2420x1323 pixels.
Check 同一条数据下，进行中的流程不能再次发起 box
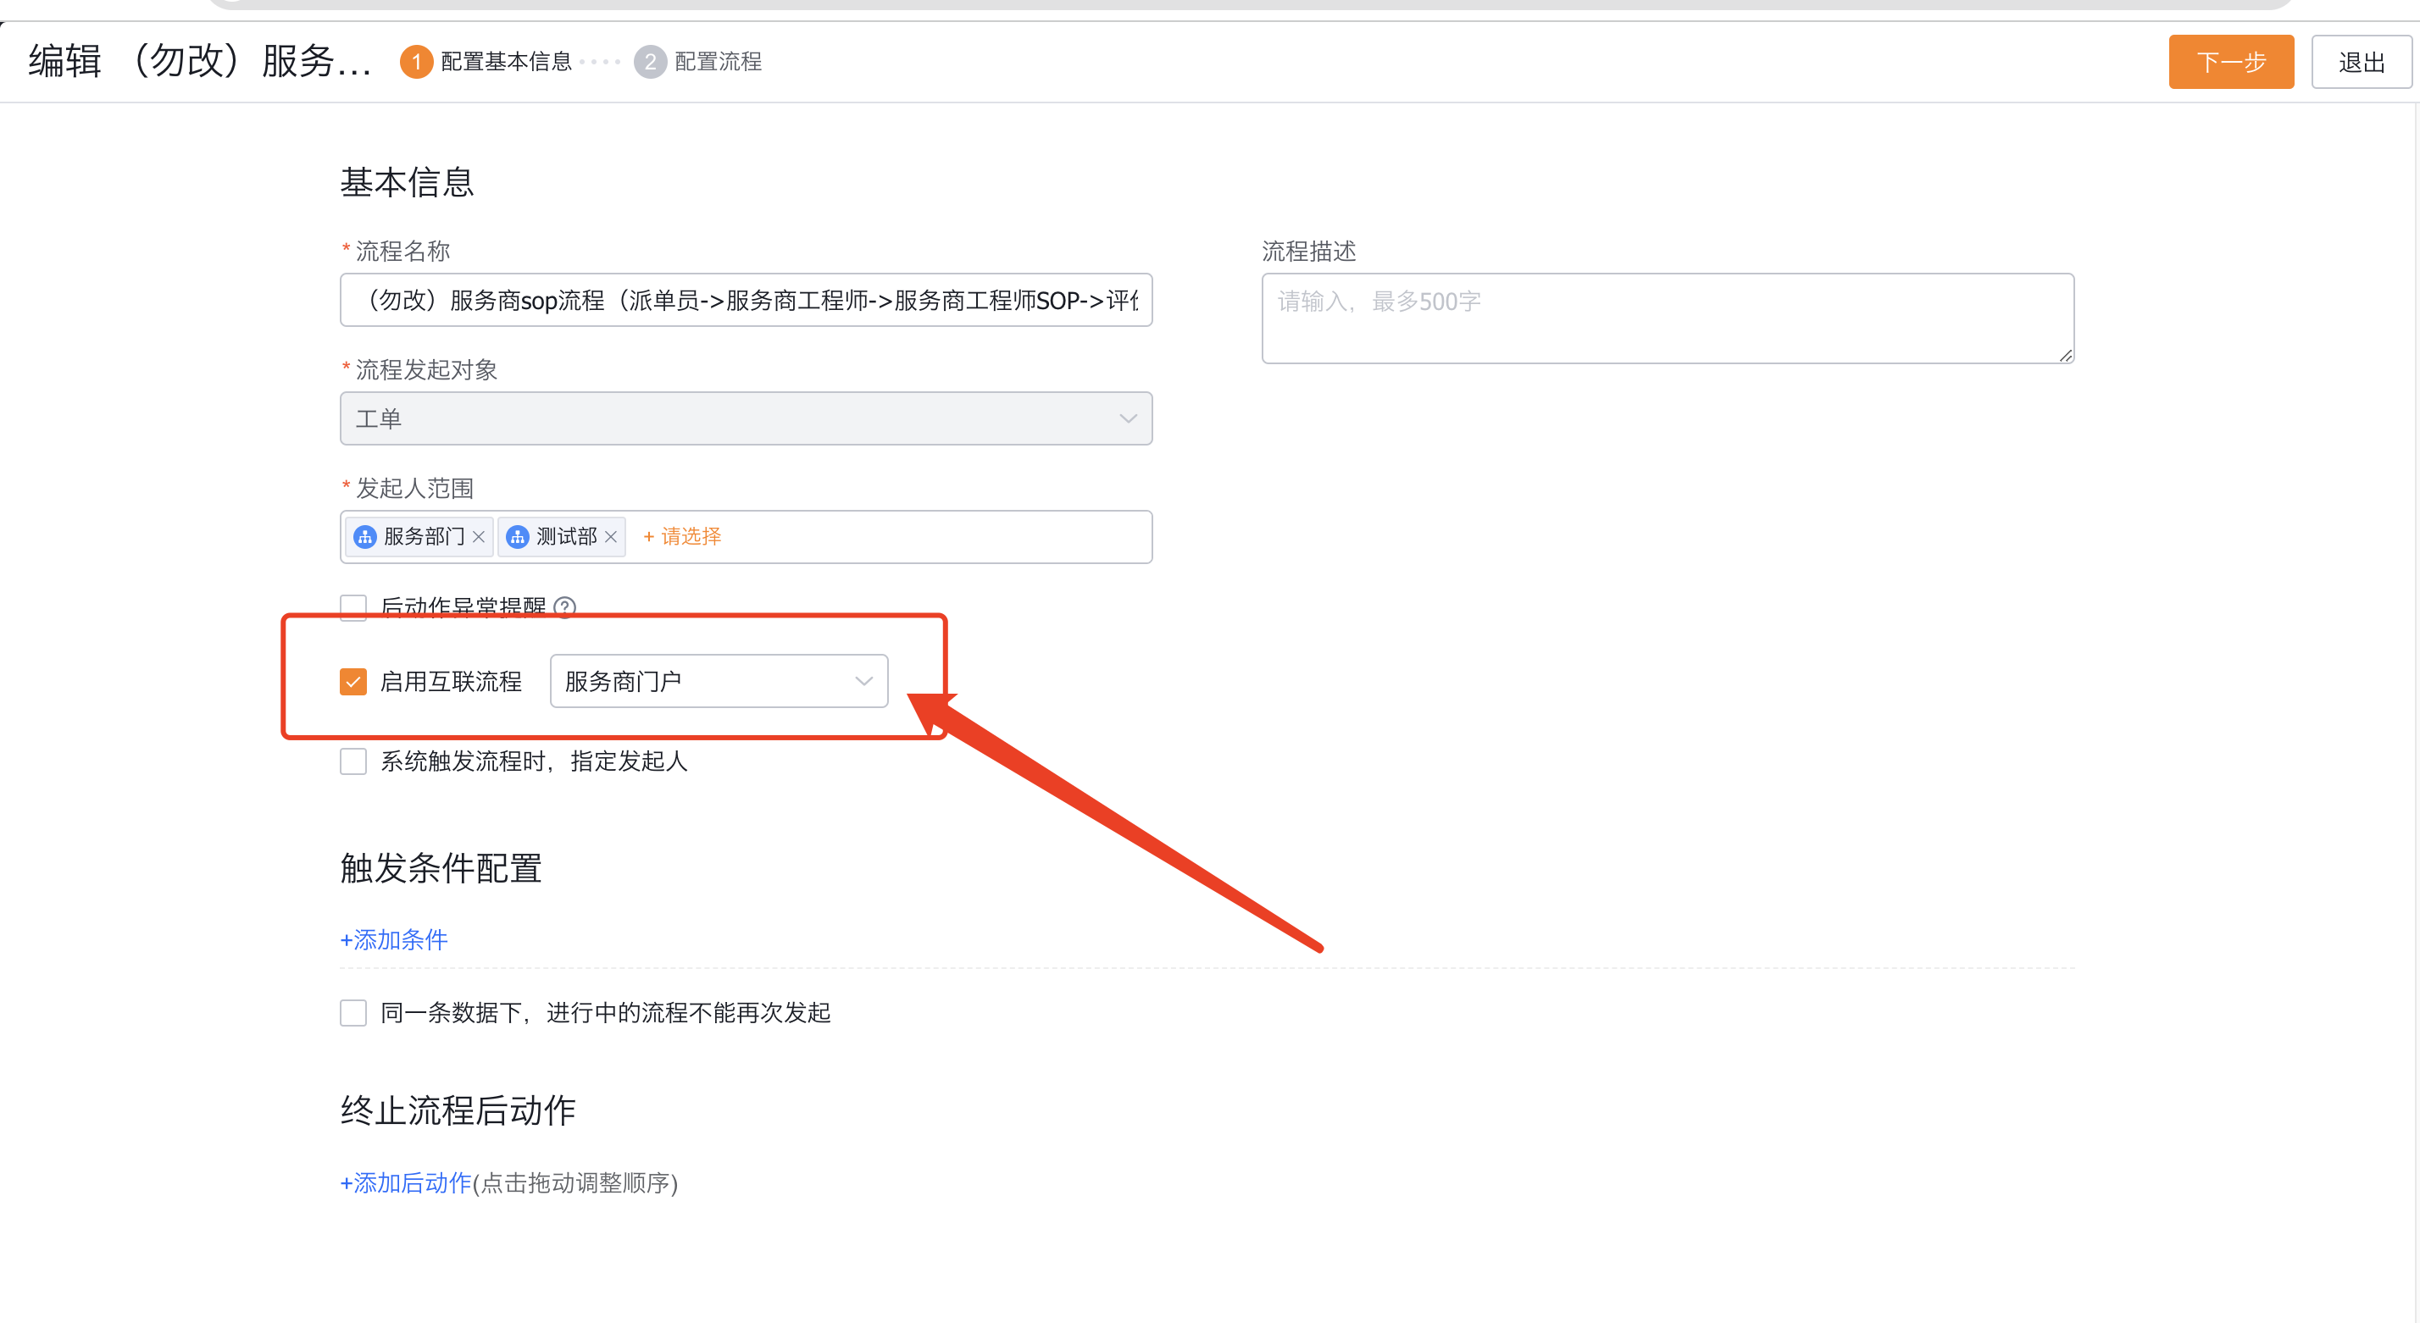[353, 1012]
